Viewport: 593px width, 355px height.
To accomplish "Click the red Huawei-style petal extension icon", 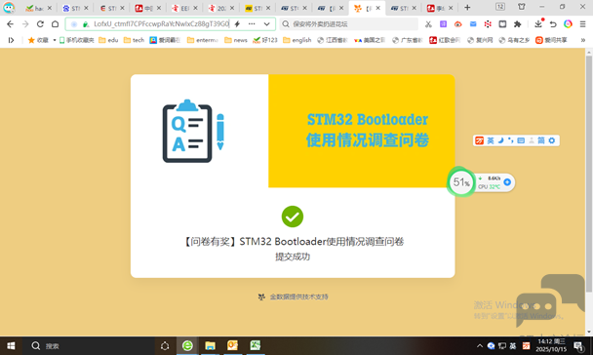I will click(x=488, y=24).
